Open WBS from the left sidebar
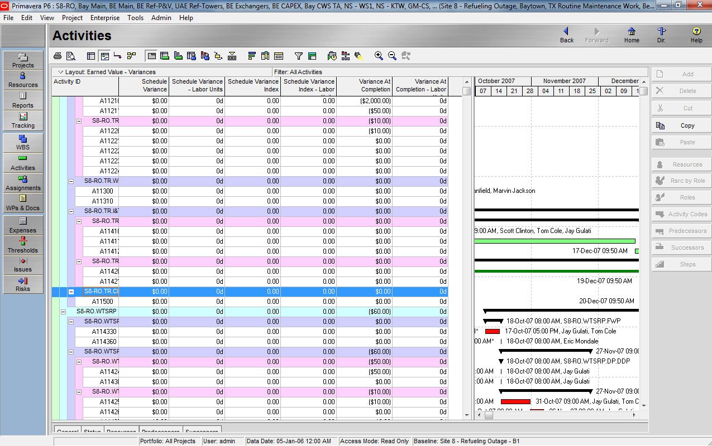The width and height of the screenshot is (712, 446). pos(23,143)
